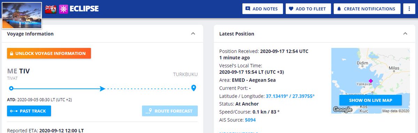This screenshot has width=418, height=133.
Task: Click the 'Map data ©2020' attribution
Action: coord(396,111)
